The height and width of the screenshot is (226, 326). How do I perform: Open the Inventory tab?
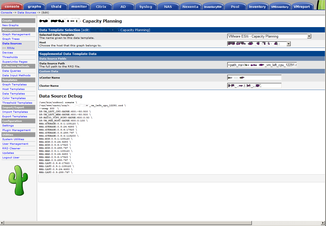(x=257, y=7)
